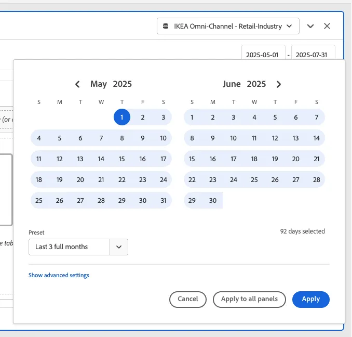Go to previous month arrow
The width and height of the screenshot is (352, 337).
[x=77, y=84]
